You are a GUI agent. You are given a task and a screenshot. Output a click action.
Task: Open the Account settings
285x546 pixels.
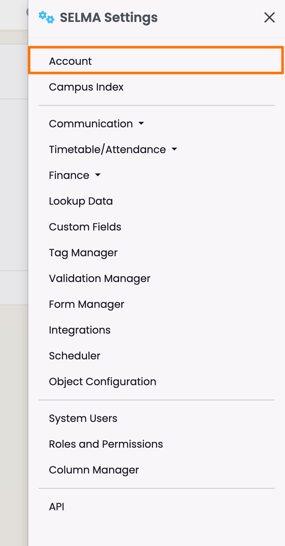(70, 61)
